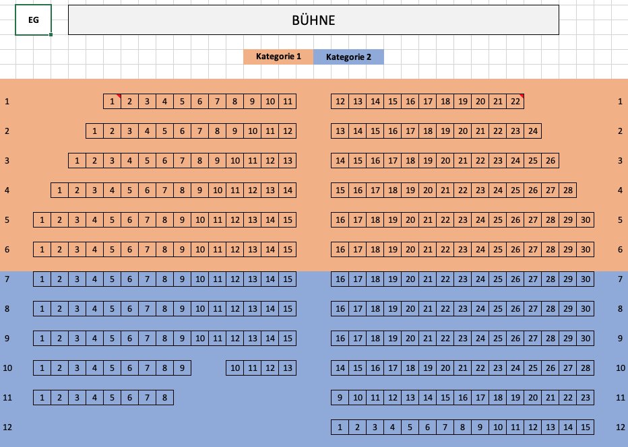Screen dimensions: 628x447
Task: Select seat 30 in row 9
Action: click(586, 339)
